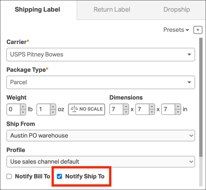The height and width of the screenshot is (190, 206).
Task: Decrease the weight pounds value
Action: coord(23,112)
